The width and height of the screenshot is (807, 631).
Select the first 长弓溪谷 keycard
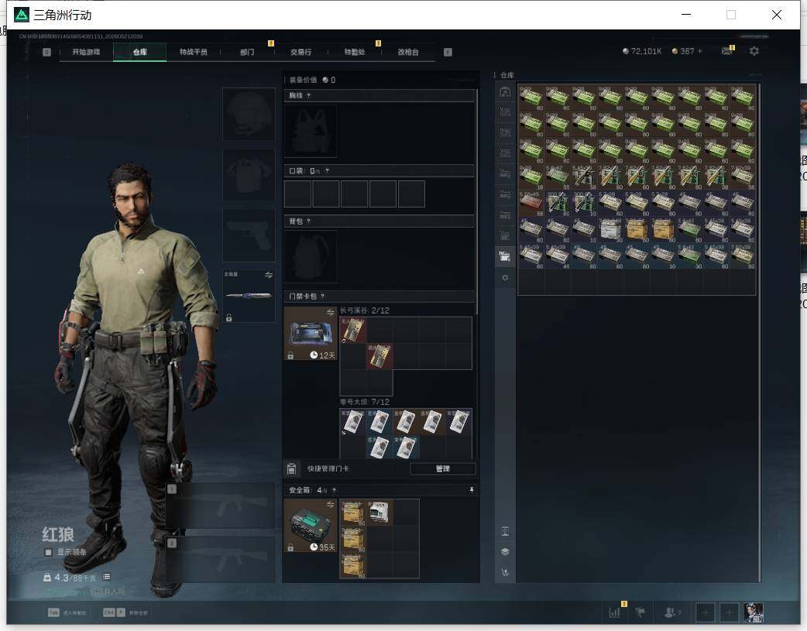coord(353,330)
